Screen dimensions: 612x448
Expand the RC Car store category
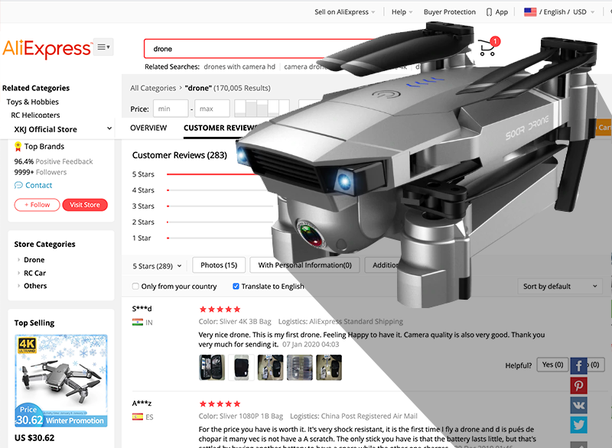click(34, 273)
